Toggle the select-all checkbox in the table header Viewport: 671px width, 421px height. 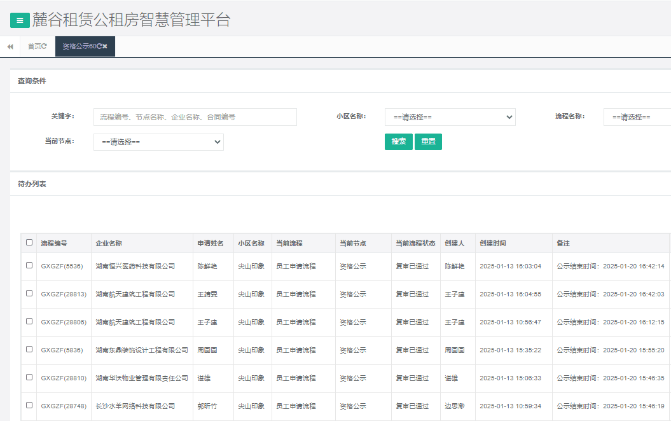pyautogui.click(x=28, y=242)
